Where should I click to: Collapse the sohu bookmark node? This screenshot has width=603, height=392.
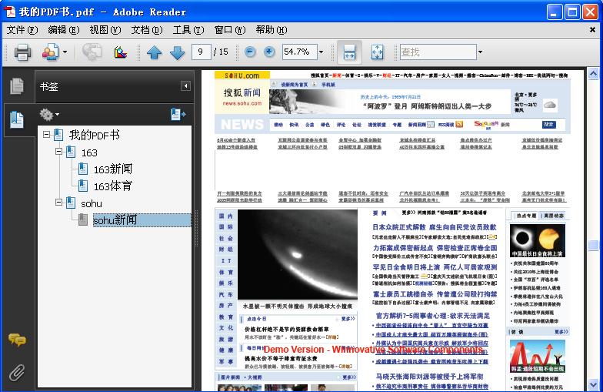coord(58,202)
